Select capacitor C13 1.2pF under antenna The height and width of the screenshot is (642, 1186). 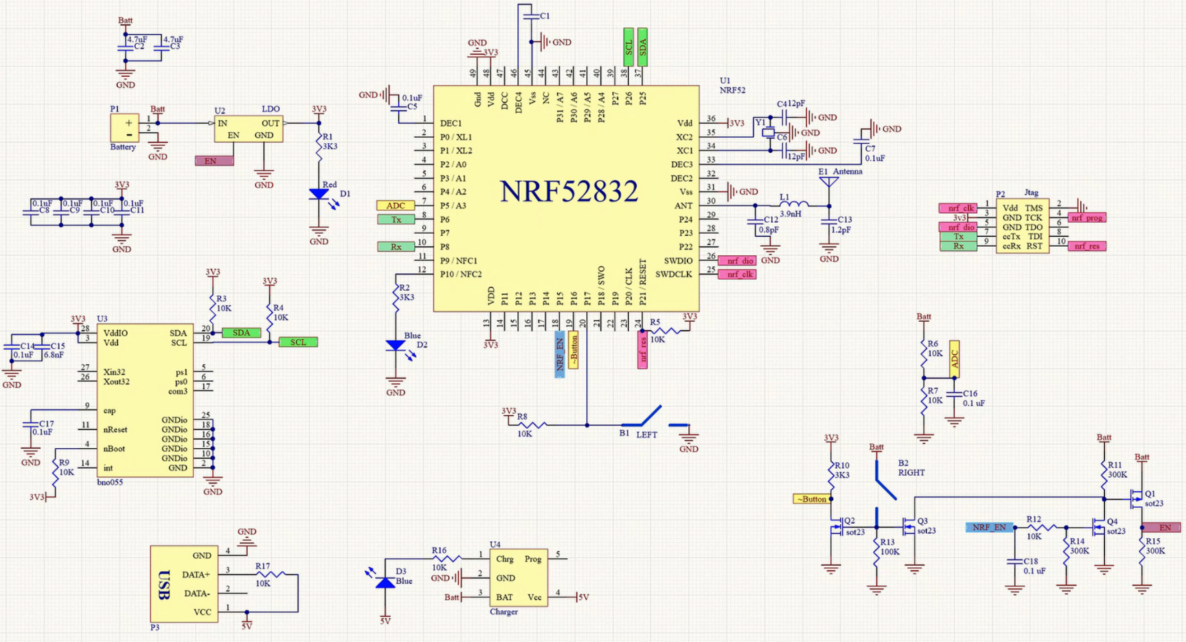[x=829, y=223]
